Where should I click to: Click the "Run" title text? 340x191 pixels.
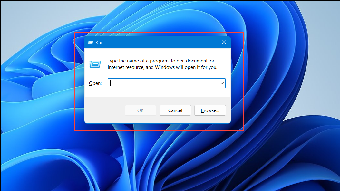pyautogui.click(x=100, y=43)
